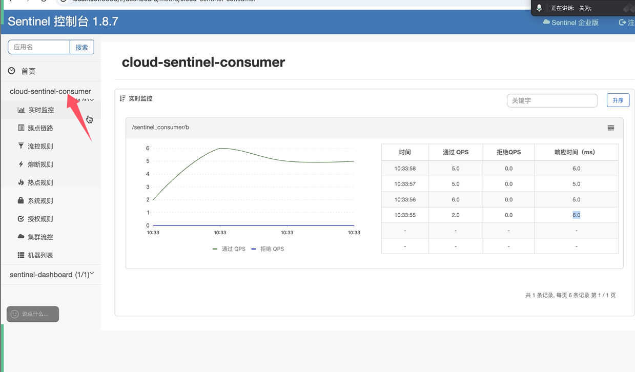Image resolution: width=635 pixels, height=372 pixels.
Task: Open the chart hamburger menu for /sentinel_consumer/b
Action: tap(611, 128)
